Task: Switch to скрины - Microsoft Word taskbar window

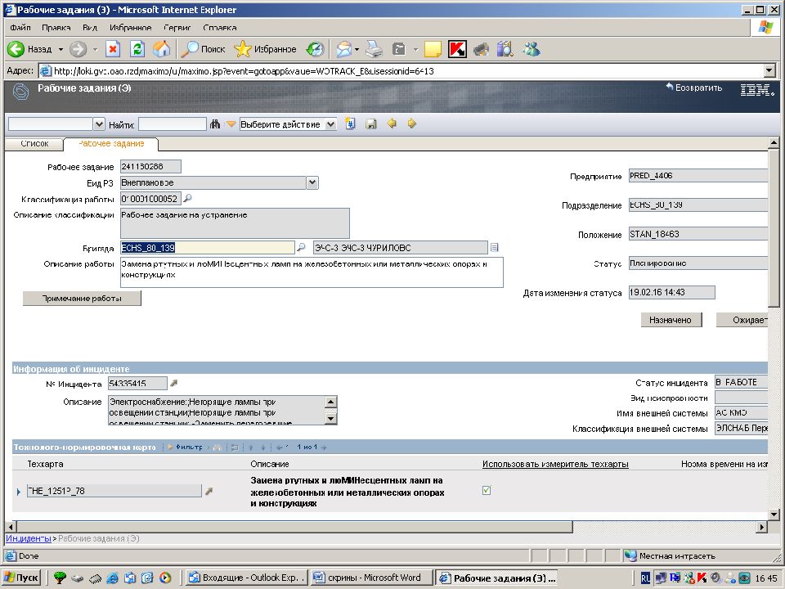Action: click(371, 578)
